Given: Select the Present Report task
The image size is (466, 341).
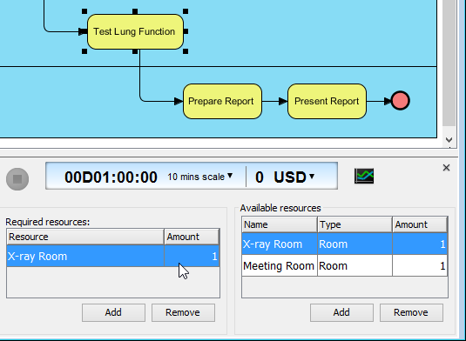Looking at the screenshot, I should click(327, 101).
